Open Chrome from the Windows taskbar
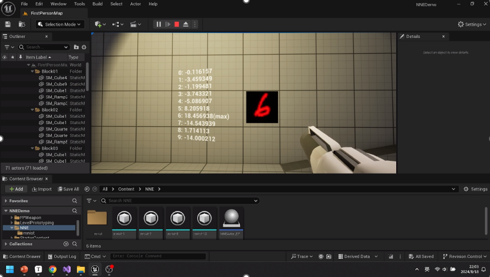This screenshot has width=490, height=277. tap(53, 269)
